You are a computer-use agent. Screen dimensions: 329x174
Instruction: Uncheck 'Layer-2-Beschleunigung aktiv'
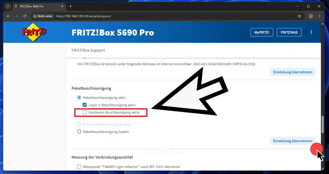point(84,105)
